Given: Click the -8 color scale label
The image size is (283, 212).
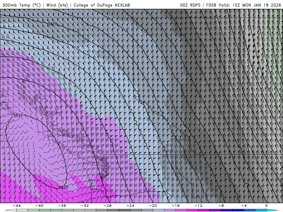Looking at the screenshot, I should (x=221, y=206).
